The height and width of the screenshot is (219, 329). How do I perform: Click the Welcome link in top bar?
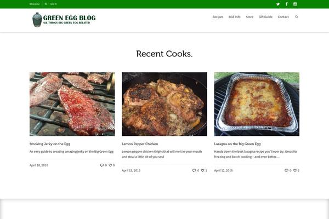(35, 4)
